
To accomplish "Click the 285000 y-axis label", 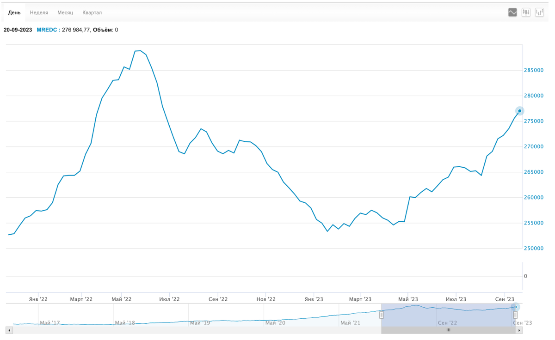I will [533, 70].
